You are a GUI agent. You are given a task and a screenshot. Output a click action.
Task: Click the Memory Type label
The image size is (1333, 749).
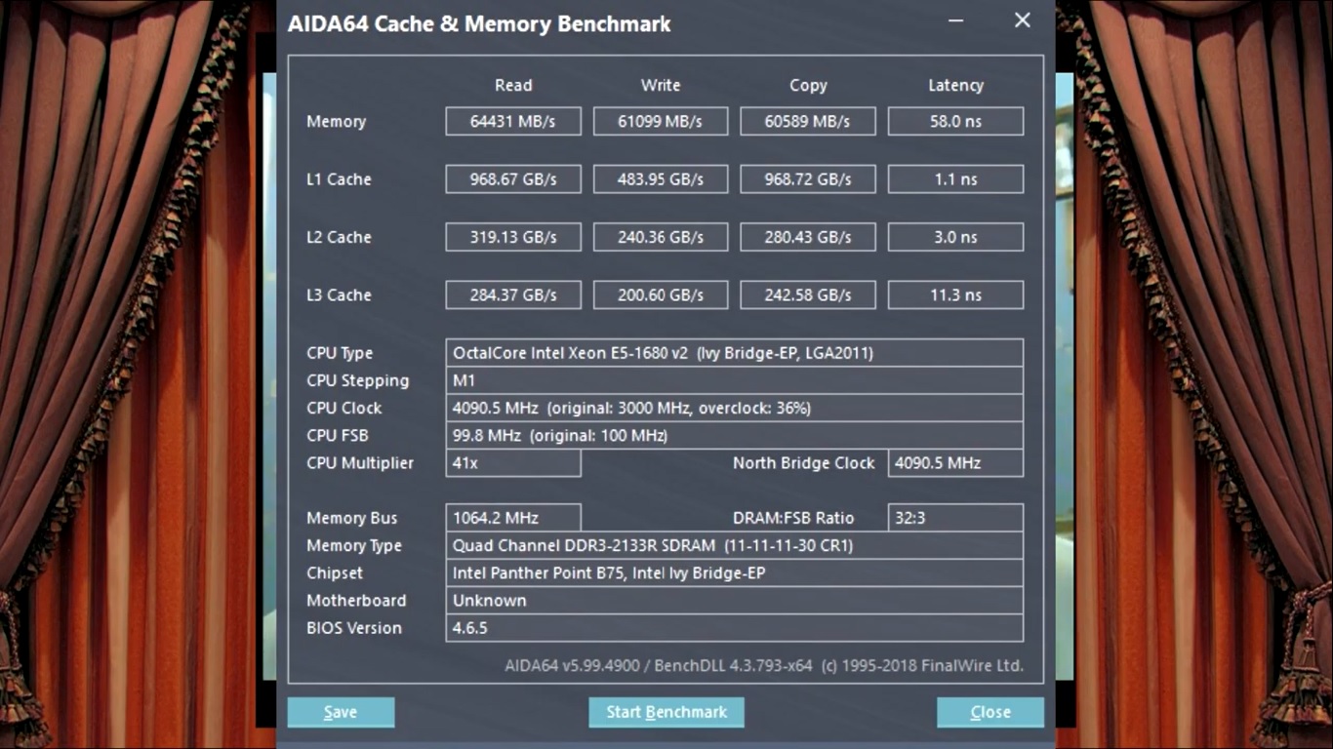pos(354,546)
